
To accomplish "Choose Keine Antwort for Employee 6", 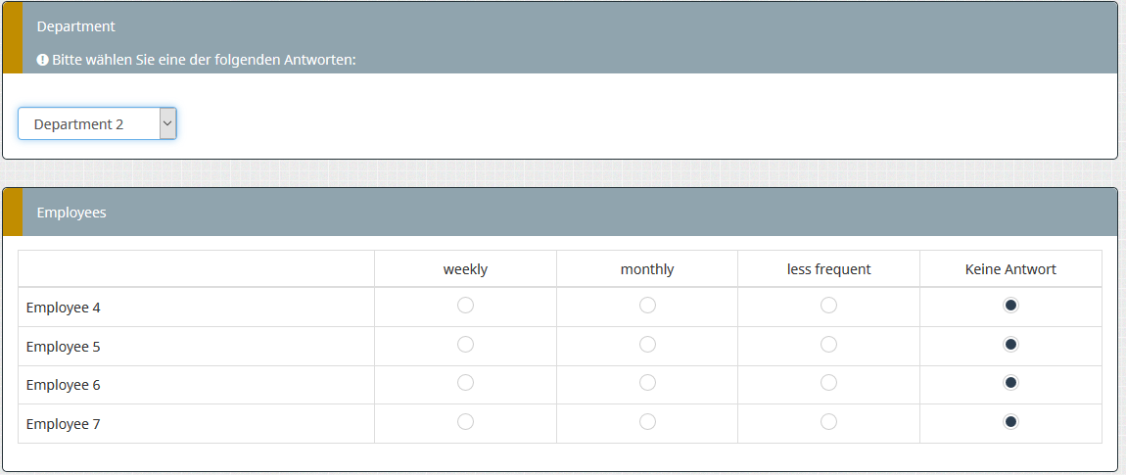I will click(x=1010, y=383).
